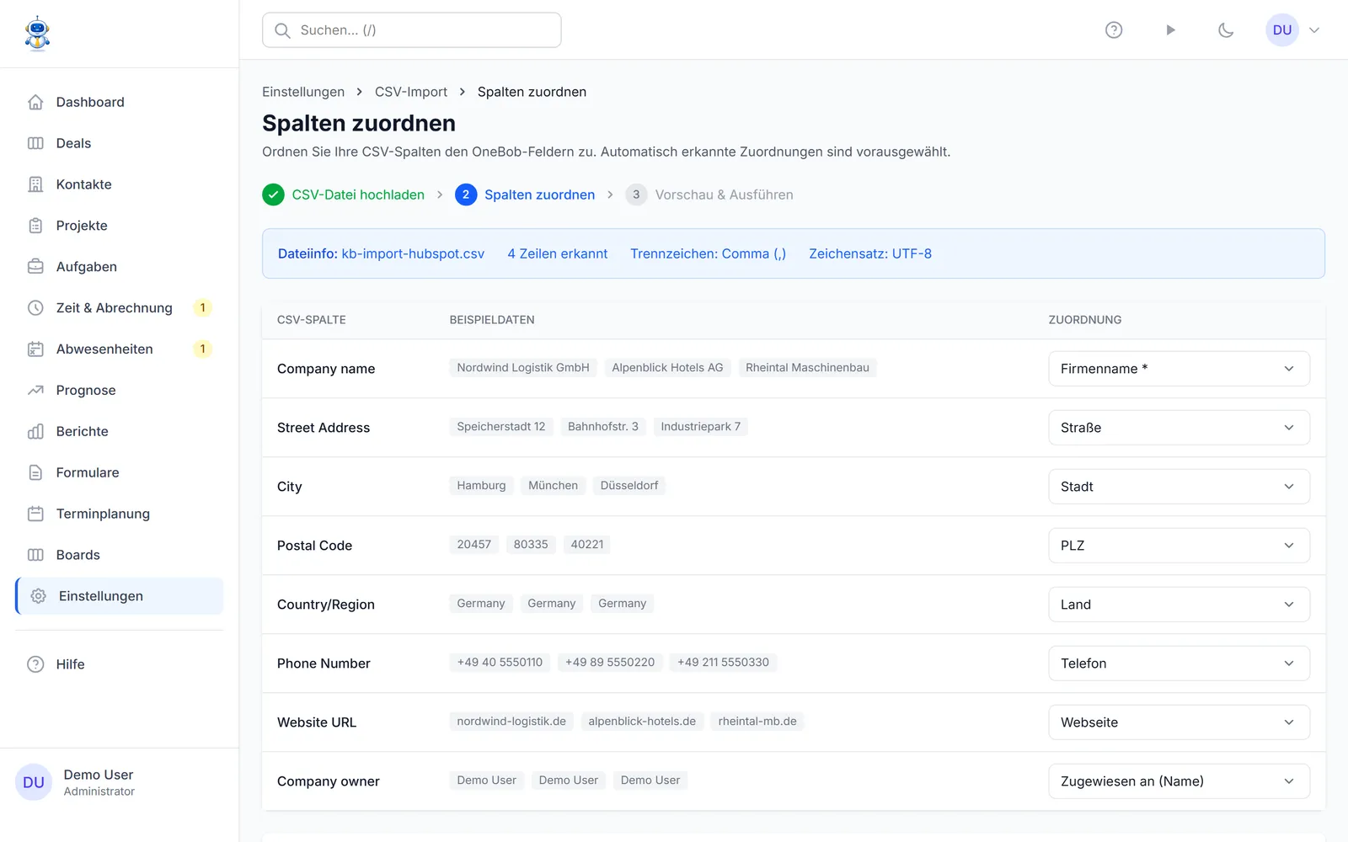Click sample chip alpenblick-hotels.de
Screen dimensions: 1348x842
[642, 722]
